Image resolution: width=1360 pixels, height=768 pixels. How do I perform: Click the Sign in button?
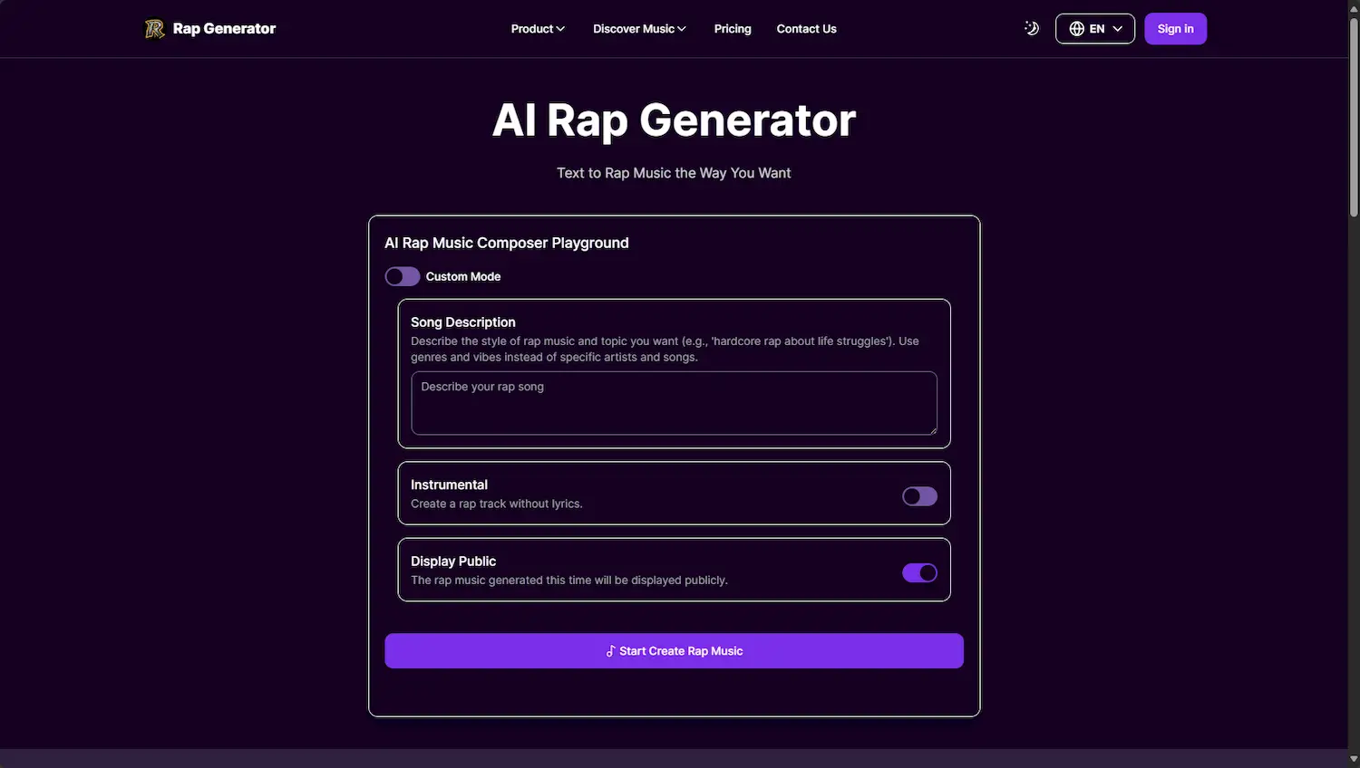coord(1175,28)
